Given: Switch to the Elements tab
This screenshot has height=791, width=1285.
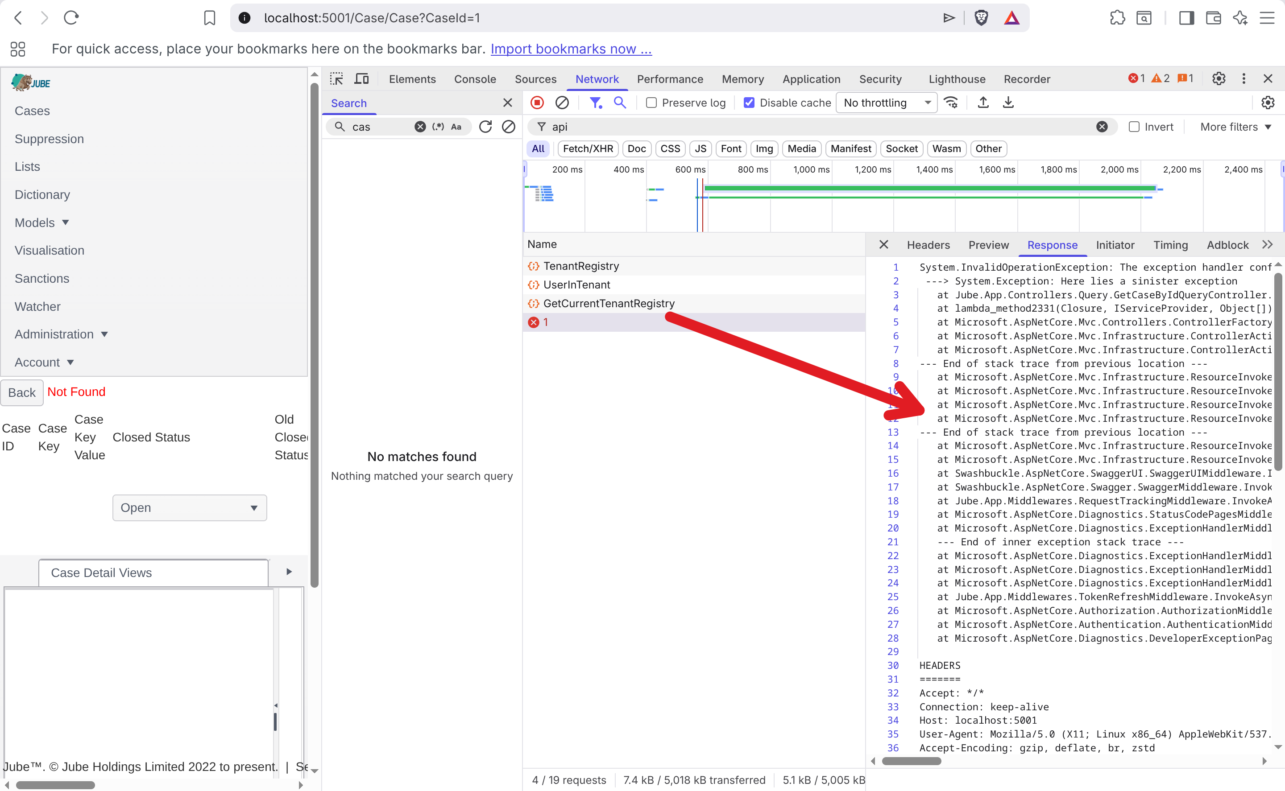Looking at the screenshot, I should [412, 79].
